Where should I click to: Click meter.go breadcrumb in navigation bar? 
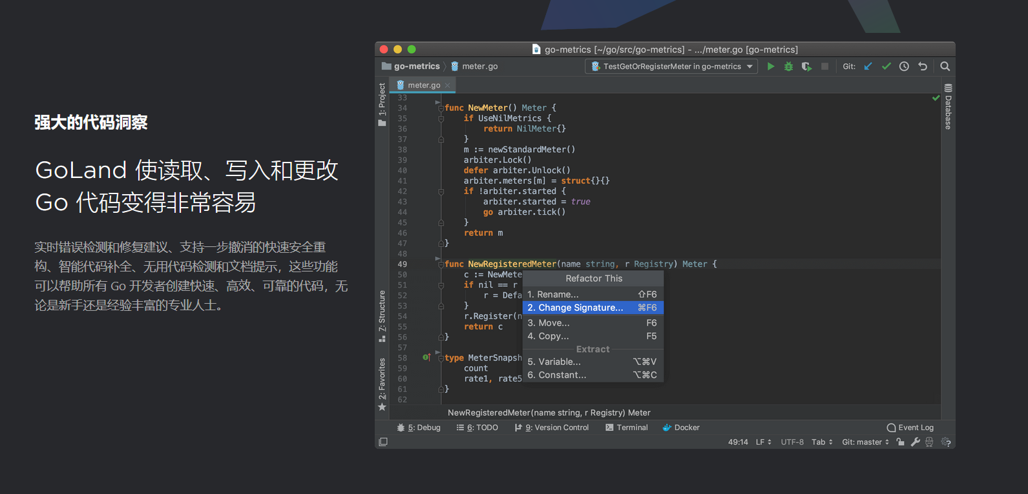point(474,66)
